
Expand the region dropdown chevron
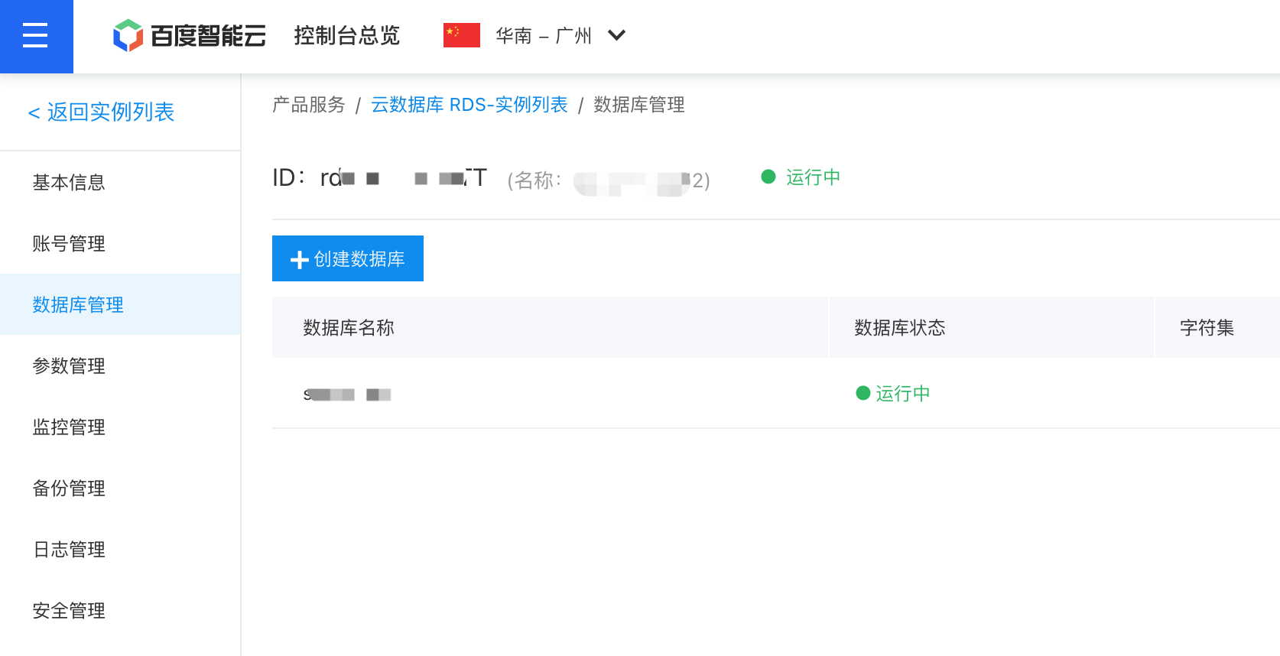(616, 35)
